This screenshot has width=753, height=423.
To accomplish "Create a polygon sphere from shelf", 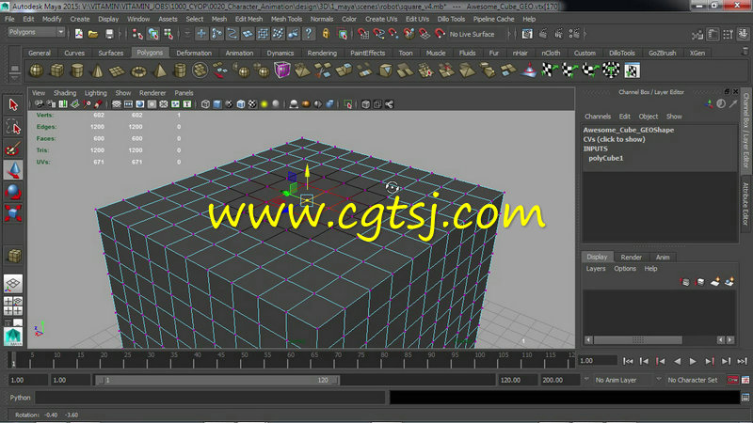I will 36,71.
